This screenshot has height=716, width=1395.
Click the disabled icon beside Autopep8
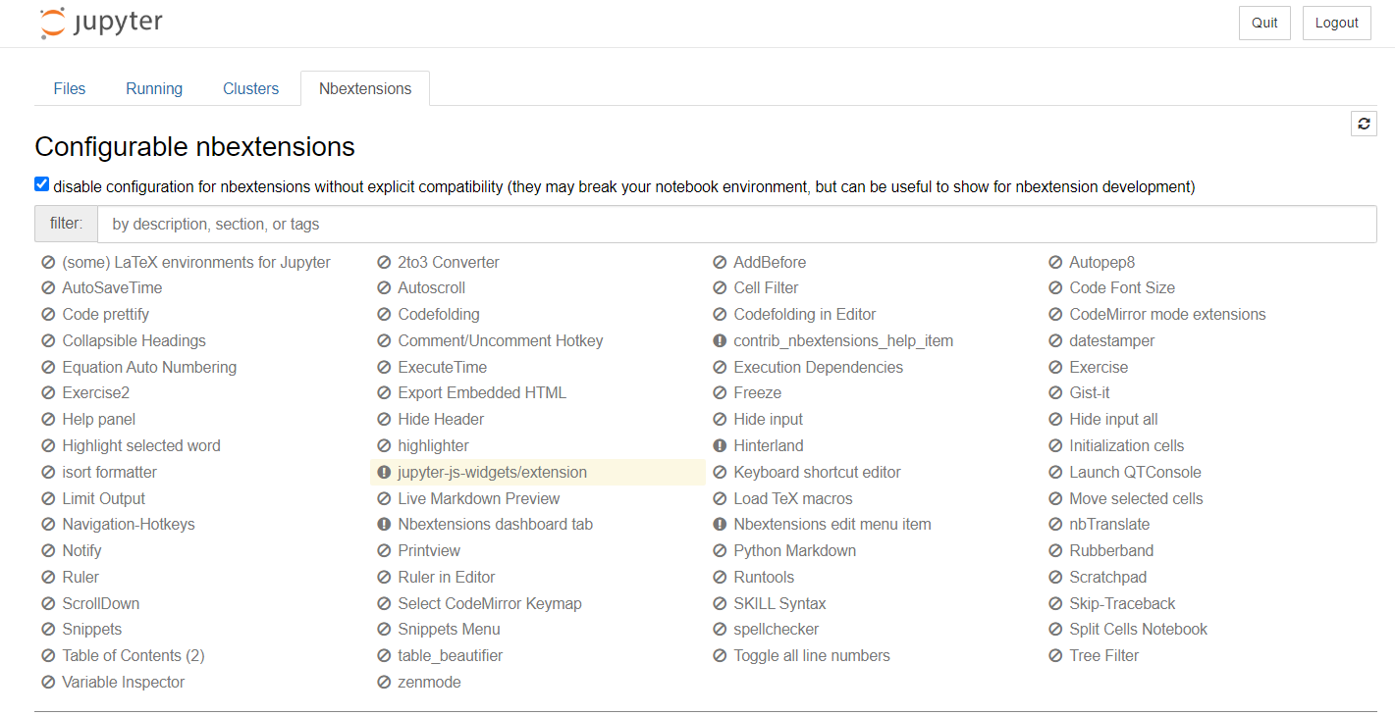point(1055,263)
